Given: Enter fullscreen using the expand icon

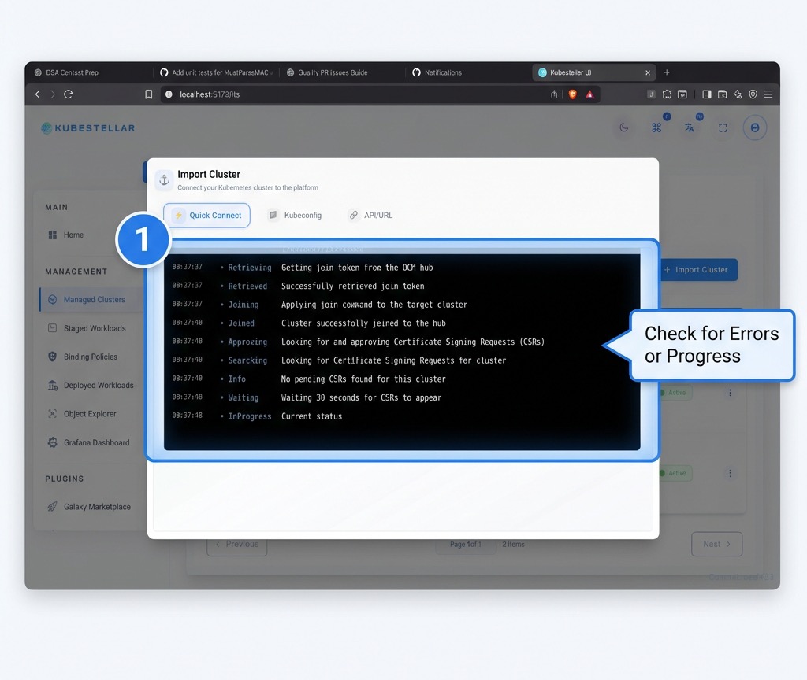Looking at the screenshot, I should [723, 128].
